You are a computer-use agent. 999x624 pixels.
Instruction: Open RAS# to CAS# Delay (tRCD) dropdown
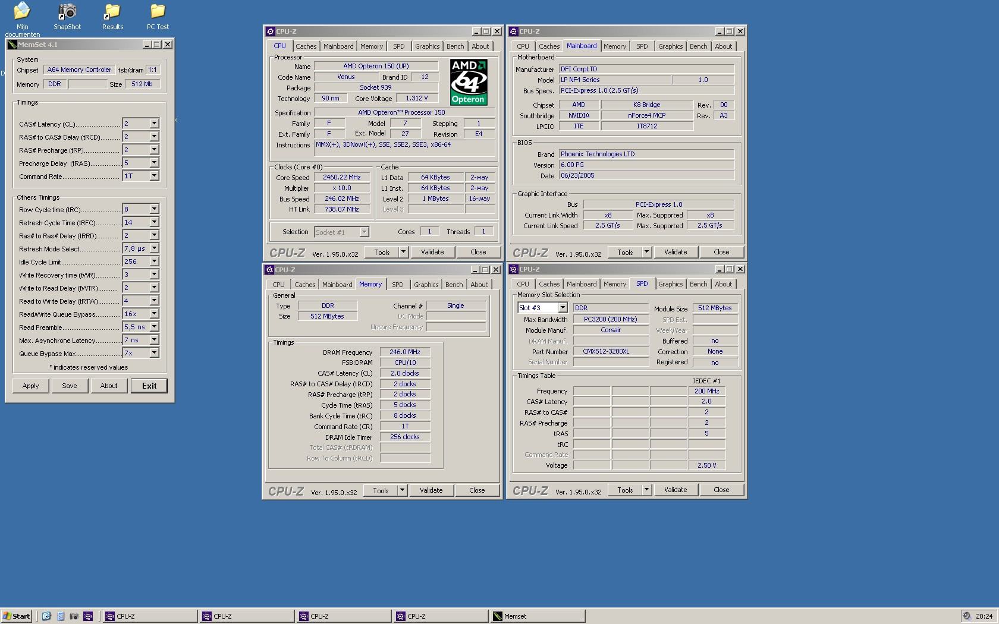pos(154,137)
